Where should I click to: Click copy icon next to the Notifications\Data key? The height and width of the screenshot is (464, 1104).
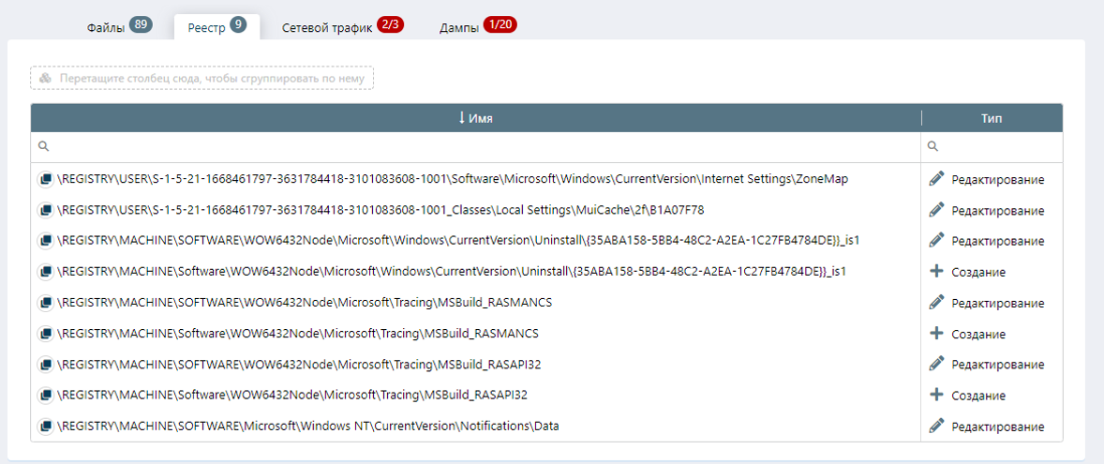[x=45, y=427]
